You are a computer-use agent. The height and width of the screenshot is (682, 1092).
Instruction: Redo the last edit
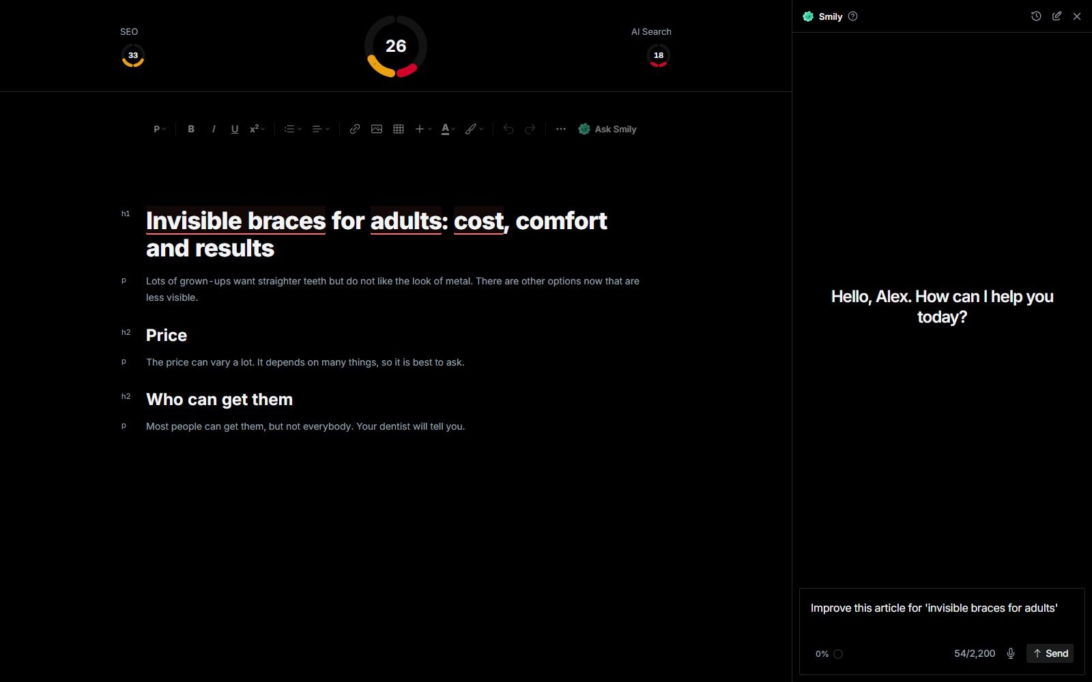[x=530, y=129]
